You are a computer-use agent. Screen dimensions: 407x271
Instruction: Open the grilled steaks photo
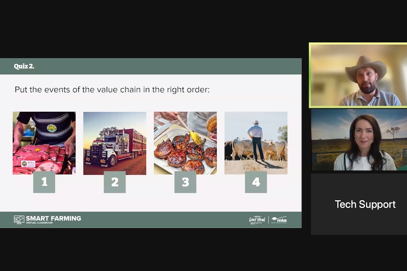click(186, 143)
